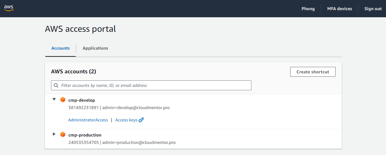Open the AdministratorAccess role link
Screen dimensions: 386x155
(88, 120)
